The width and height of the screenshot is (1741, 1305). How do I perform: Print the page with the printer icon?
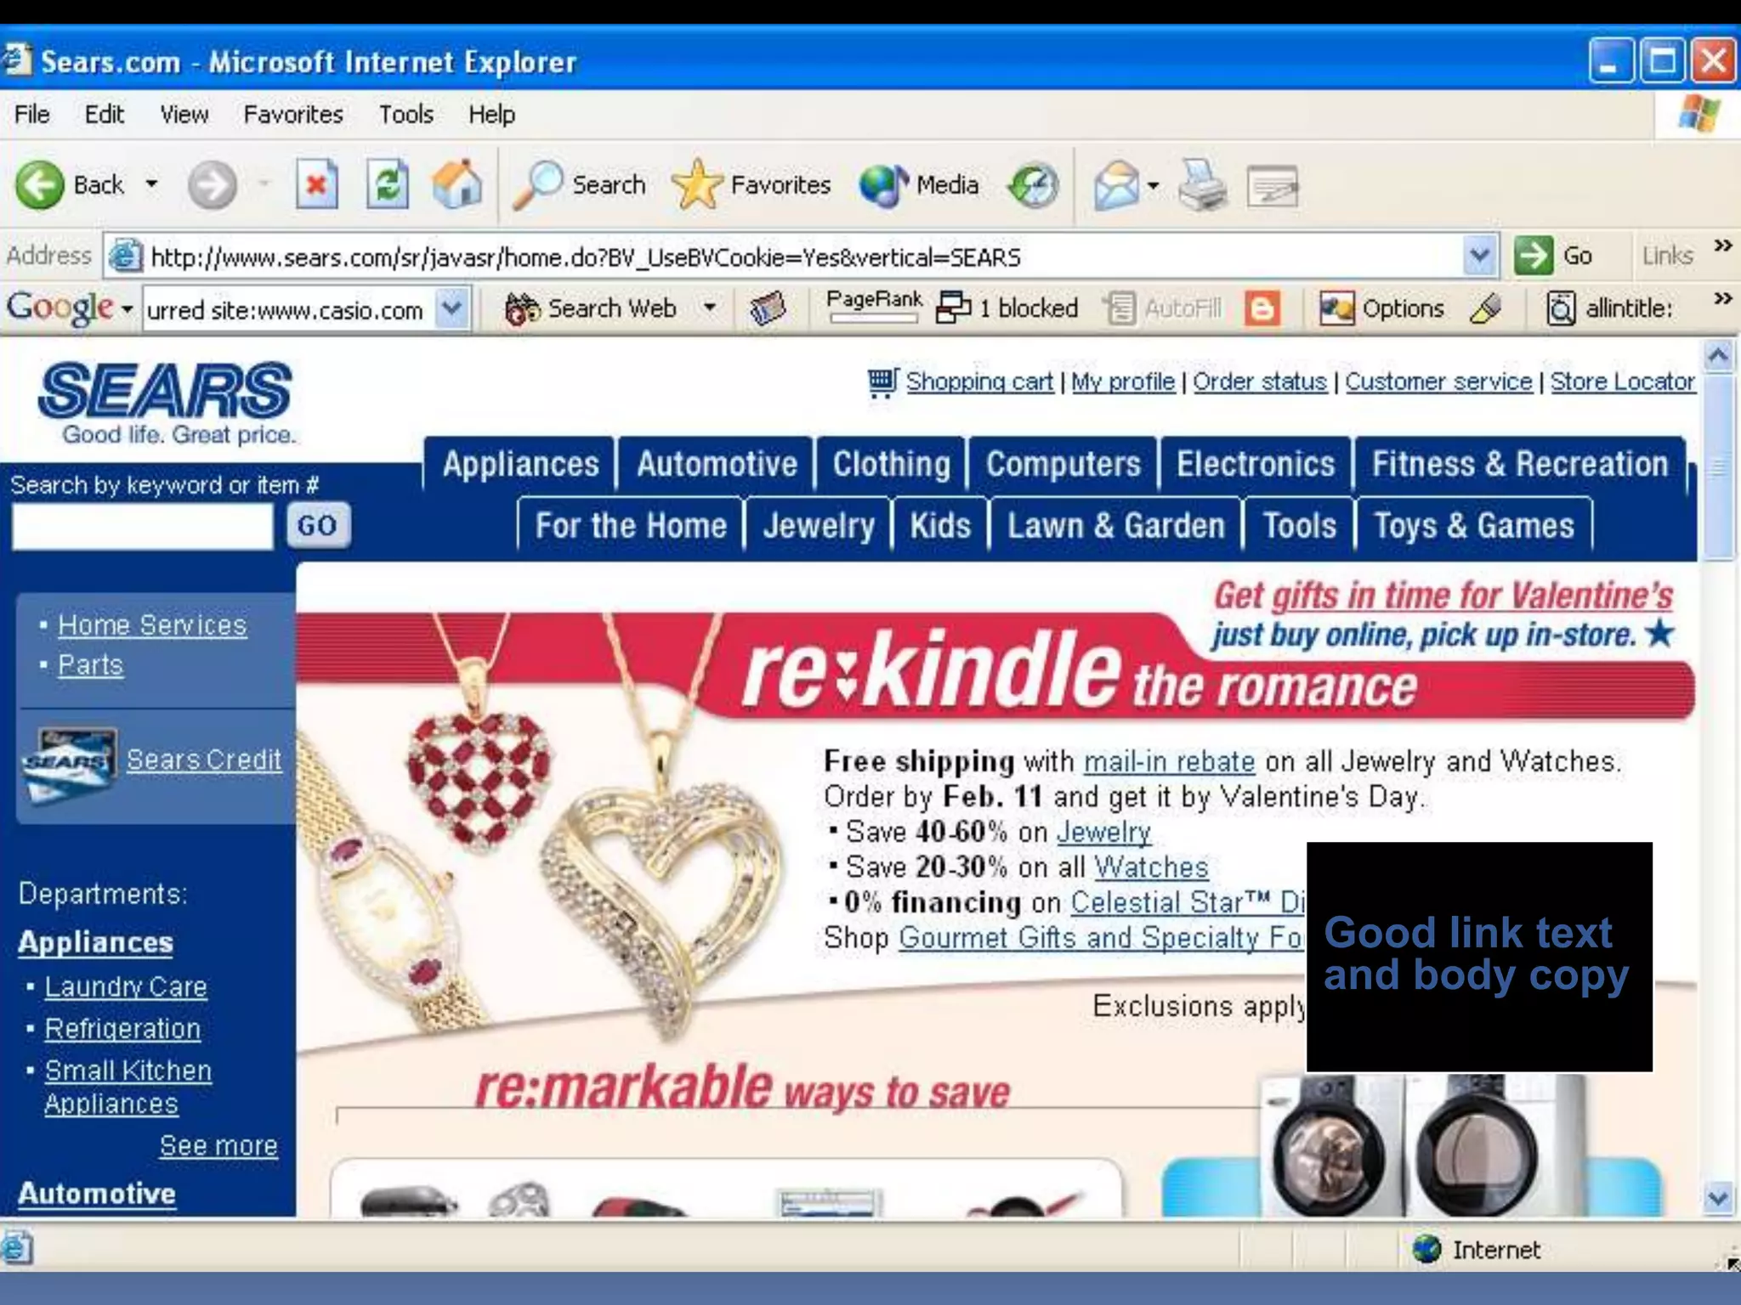(1202, 184)
